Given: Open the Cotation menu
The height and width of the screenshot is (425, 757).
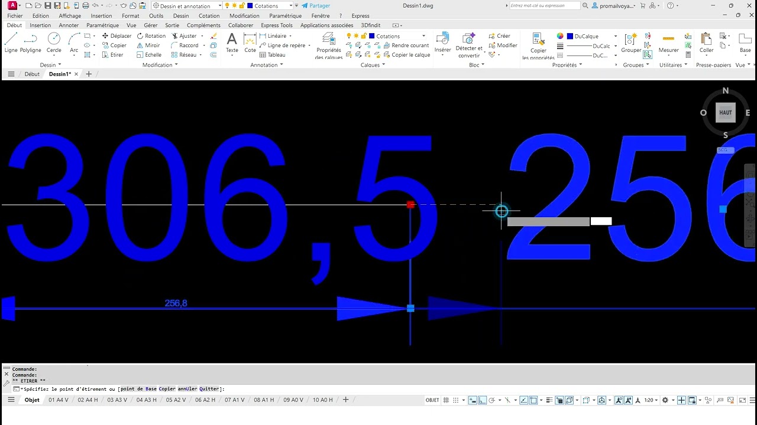Looking at the screenshot, I should (x=209, y=16).
